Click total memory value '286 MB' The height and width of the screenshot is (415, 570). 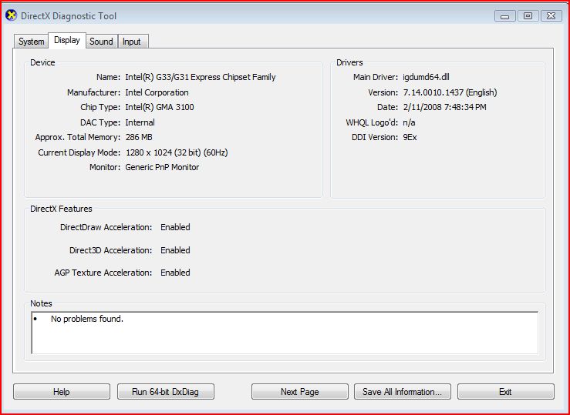pos(139,138)
